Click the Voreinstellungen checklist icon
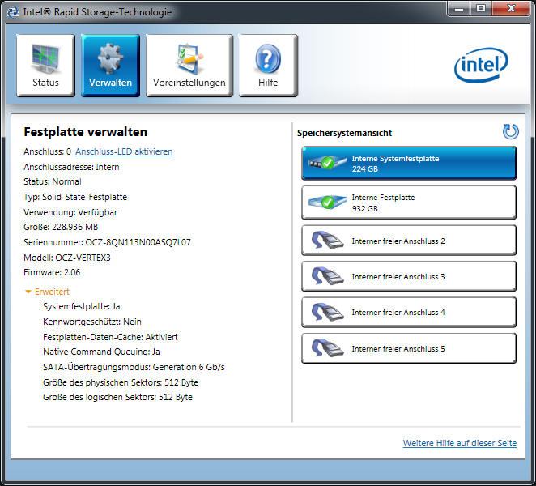The image size is (536, 486). 189,58
